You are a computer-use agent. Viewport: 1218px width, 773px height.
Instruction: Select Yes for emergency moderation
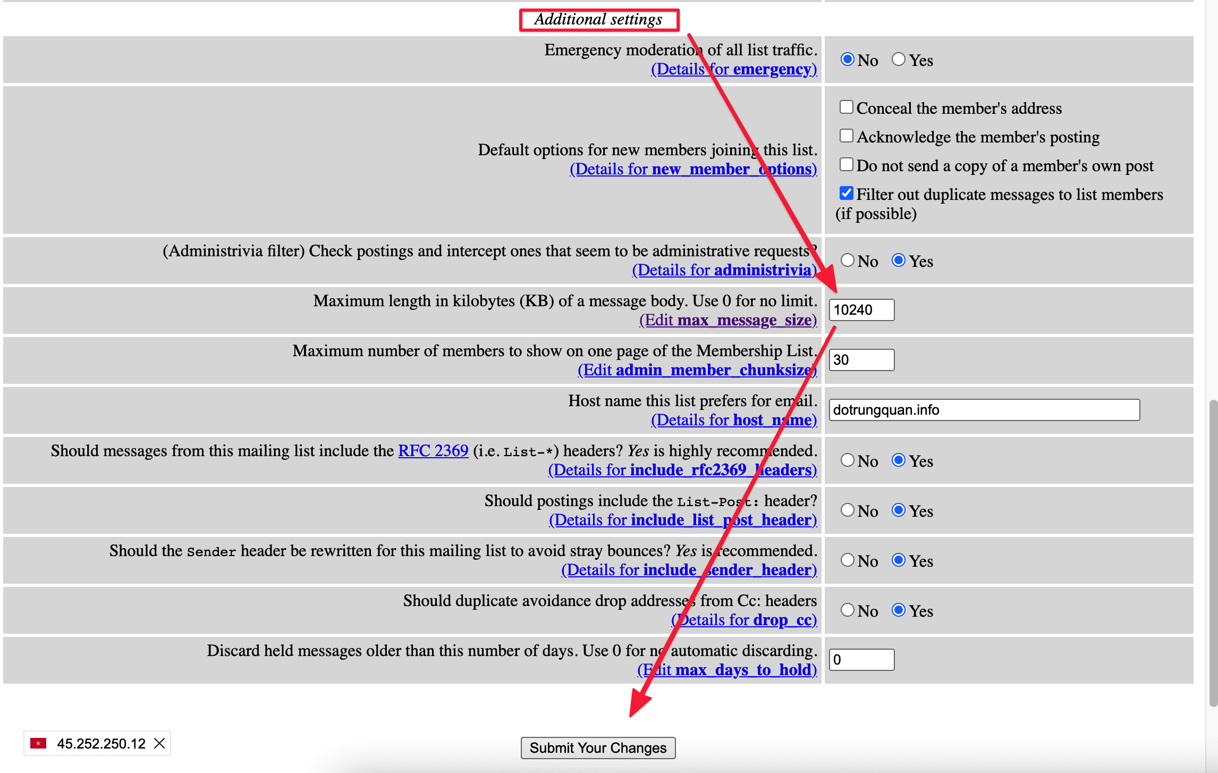(899, 59)
